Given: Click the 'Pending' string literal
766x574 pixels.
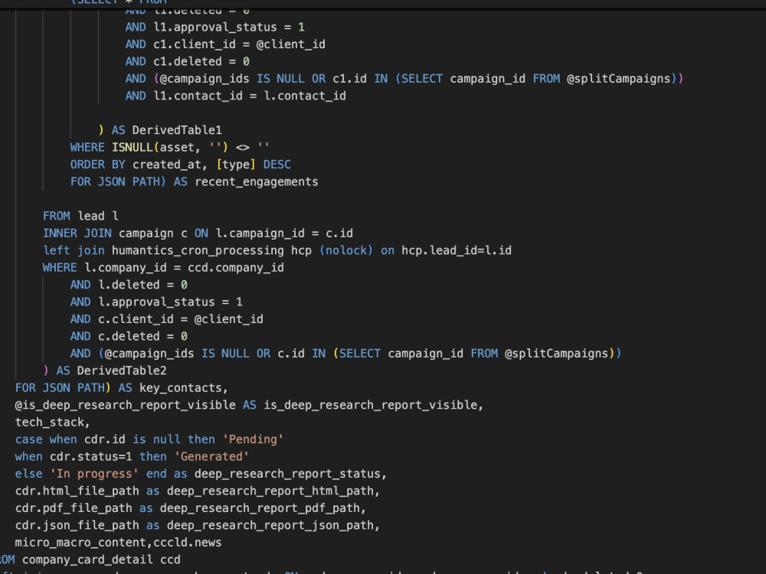Looking at the screenshot, I should (253, 439).
